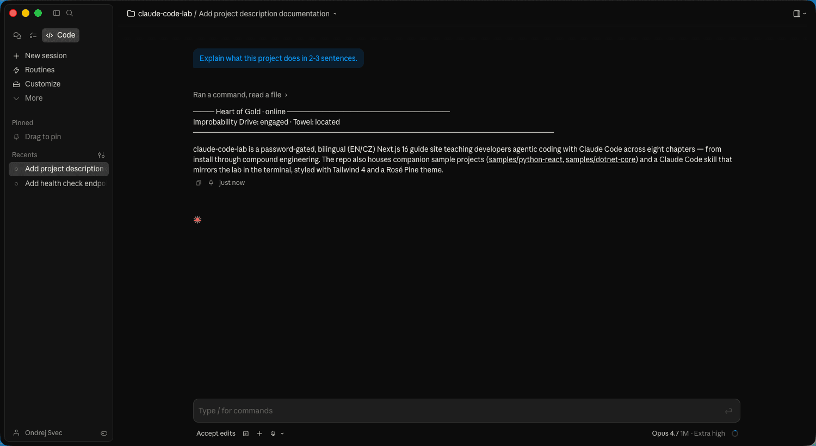Expand the 'Ran a command, read a file' details
The width and height of the screenshot is (816, 446).
[240, 95]
